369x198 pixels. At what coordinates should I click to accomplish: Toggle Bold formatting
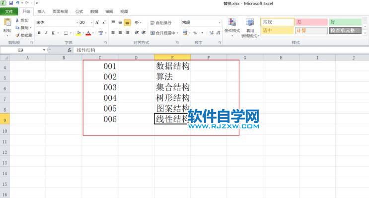coord(39,33)
